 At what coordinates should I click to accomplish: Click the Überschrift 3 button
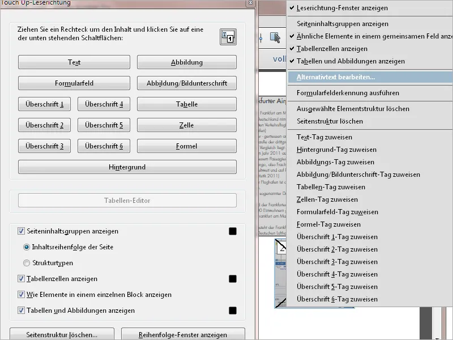click(x=44, y=146)
